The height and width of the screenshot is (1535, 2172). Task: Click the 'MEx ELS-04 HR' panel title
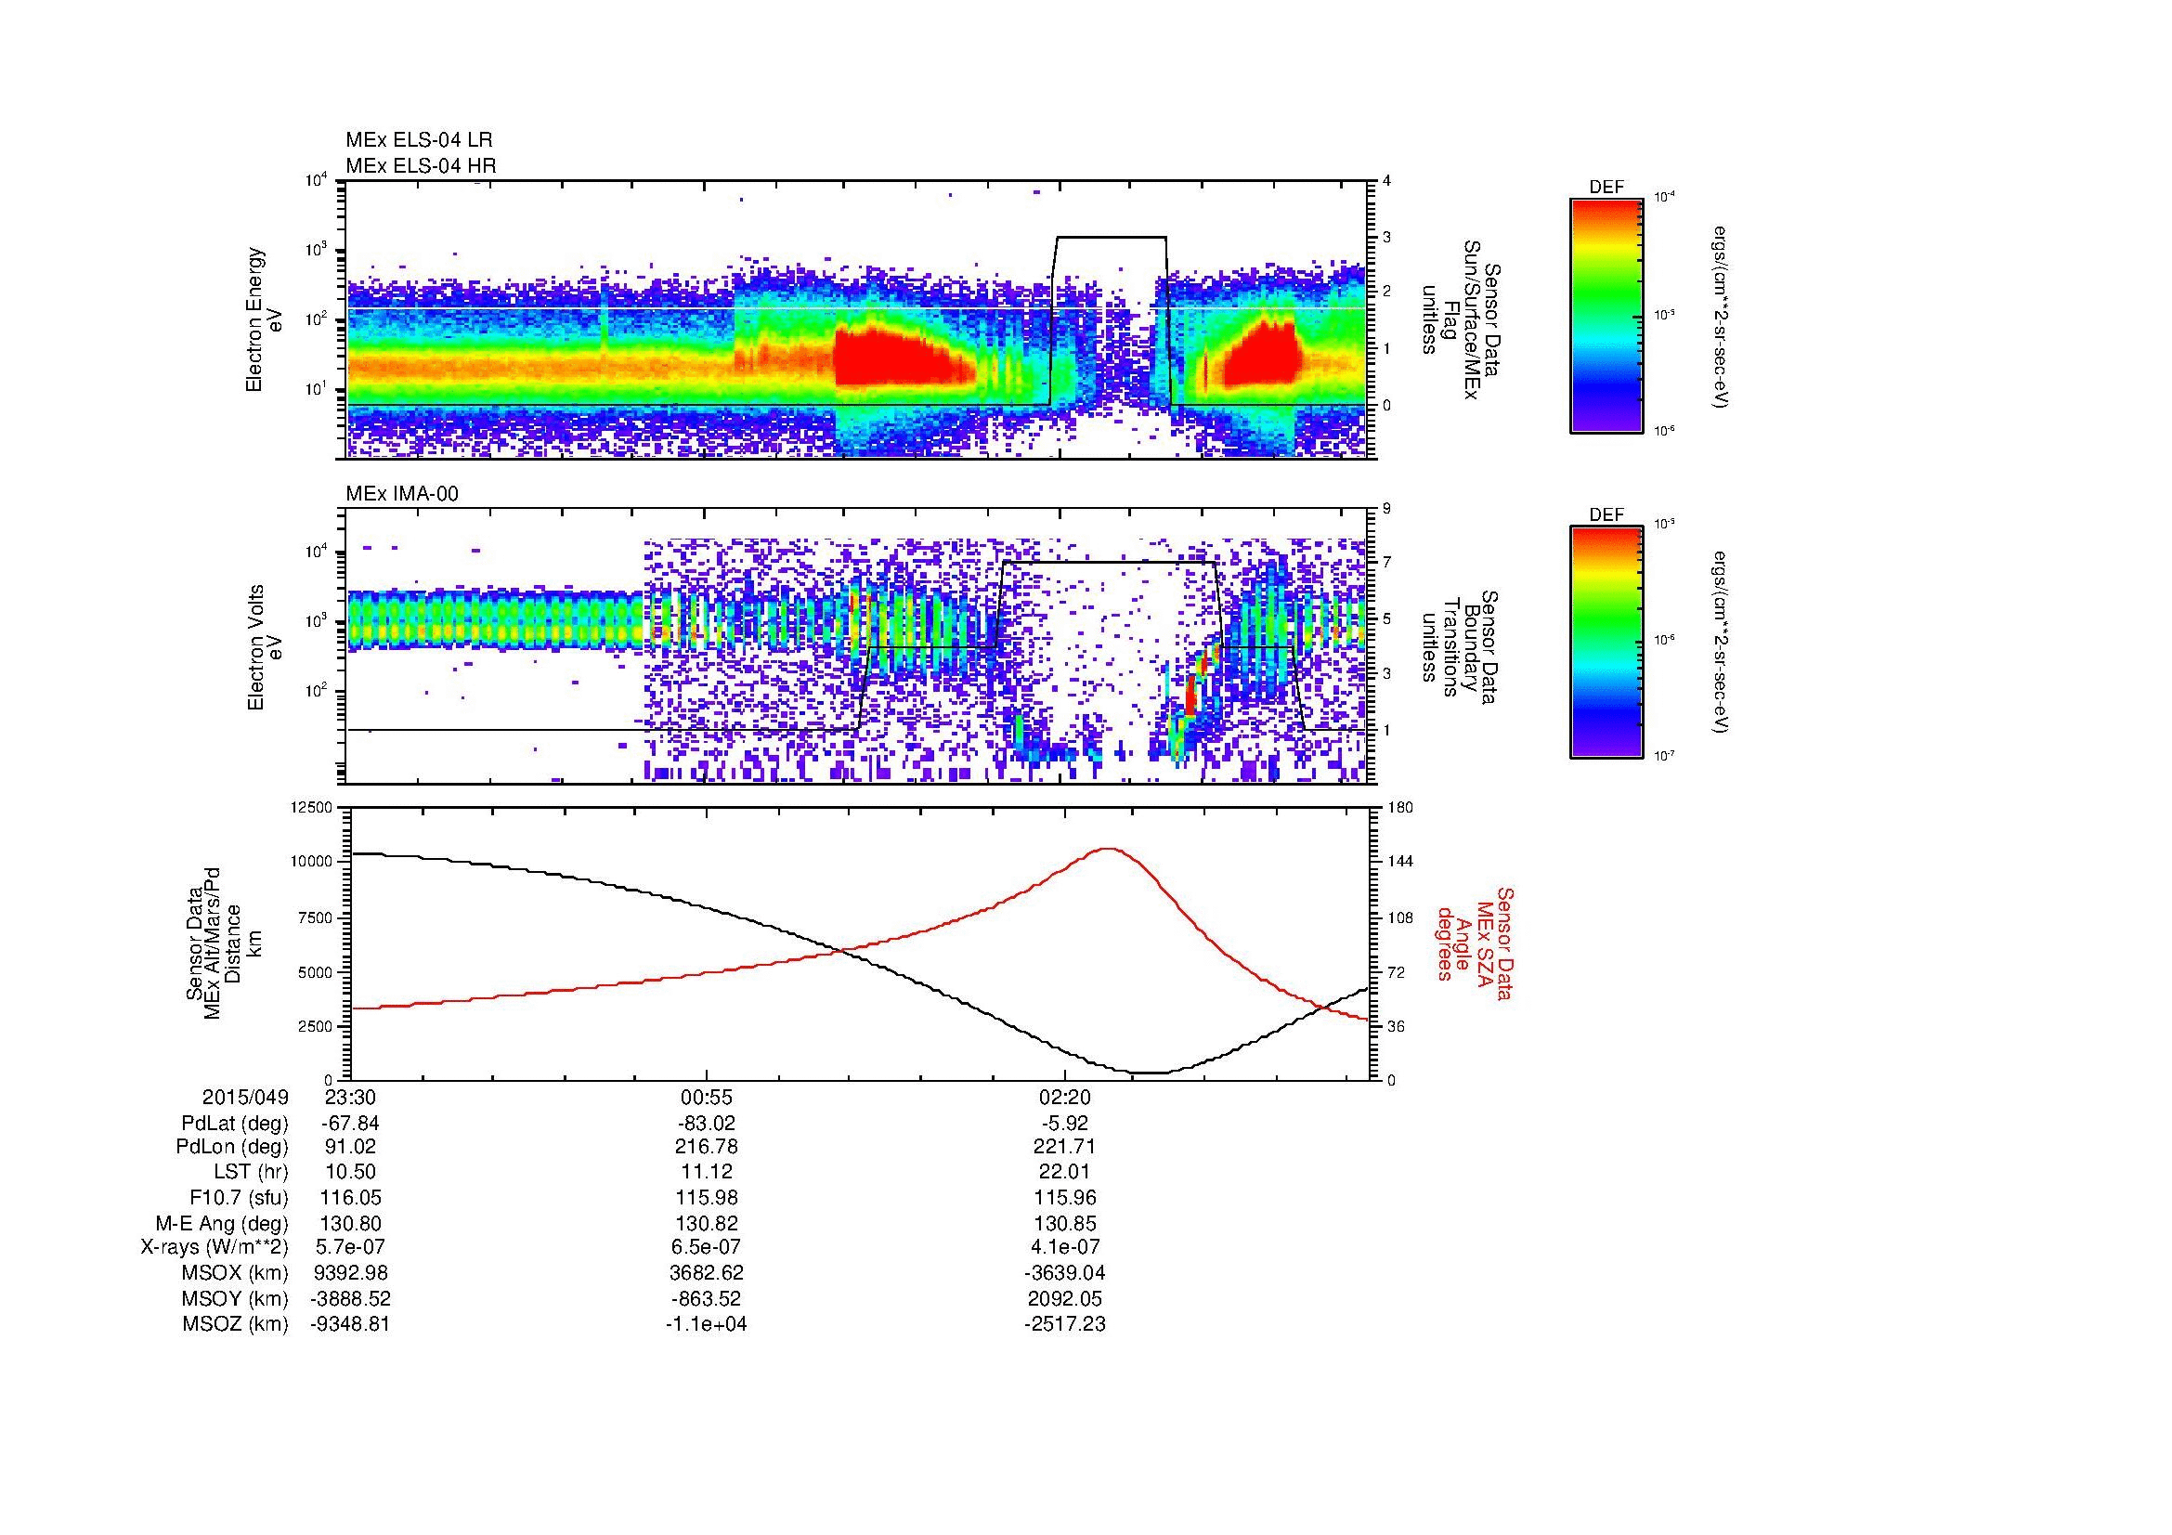[421, 166]
